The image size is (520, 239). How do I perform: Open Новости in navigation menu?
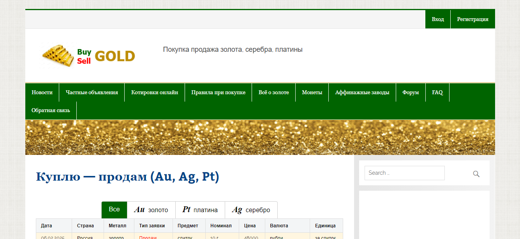click(42, 92)
